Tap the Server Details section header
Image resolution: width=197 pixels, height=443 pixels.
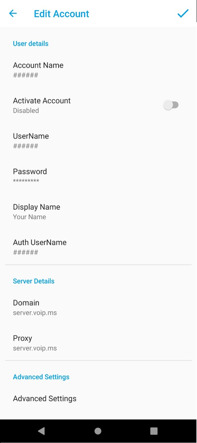34,281
